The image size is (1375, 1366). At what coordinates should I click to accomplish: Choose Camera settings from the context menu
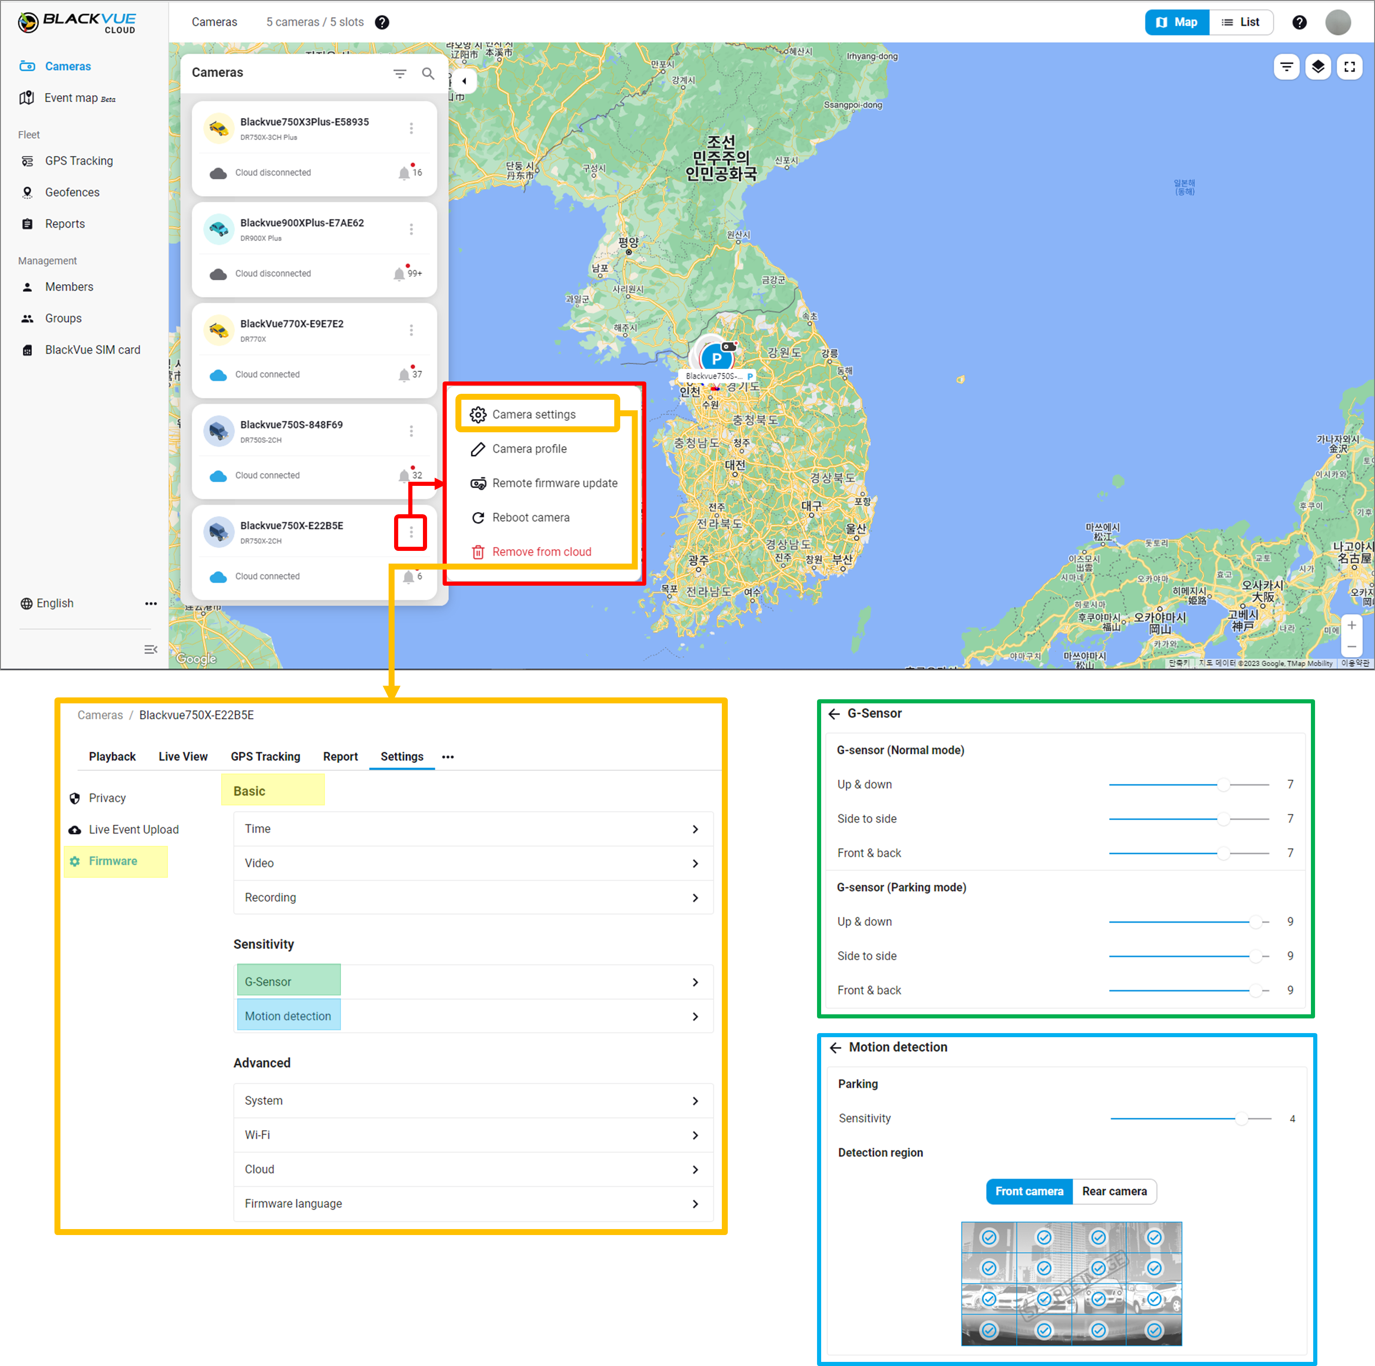tap(537, 414)
